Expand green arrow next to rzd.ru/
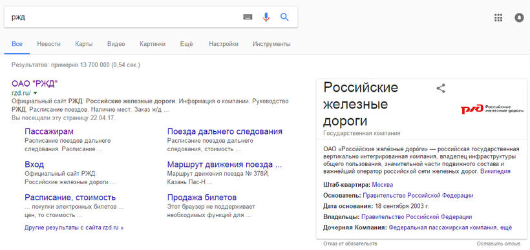The width and height of the screenshot is (530, 250). [35, 93]
